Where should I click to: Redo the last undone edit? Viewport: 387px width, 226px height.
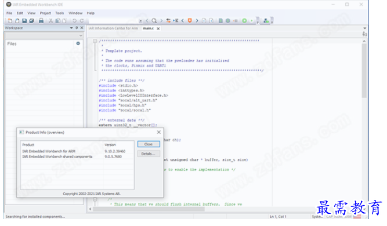point(82,21)
